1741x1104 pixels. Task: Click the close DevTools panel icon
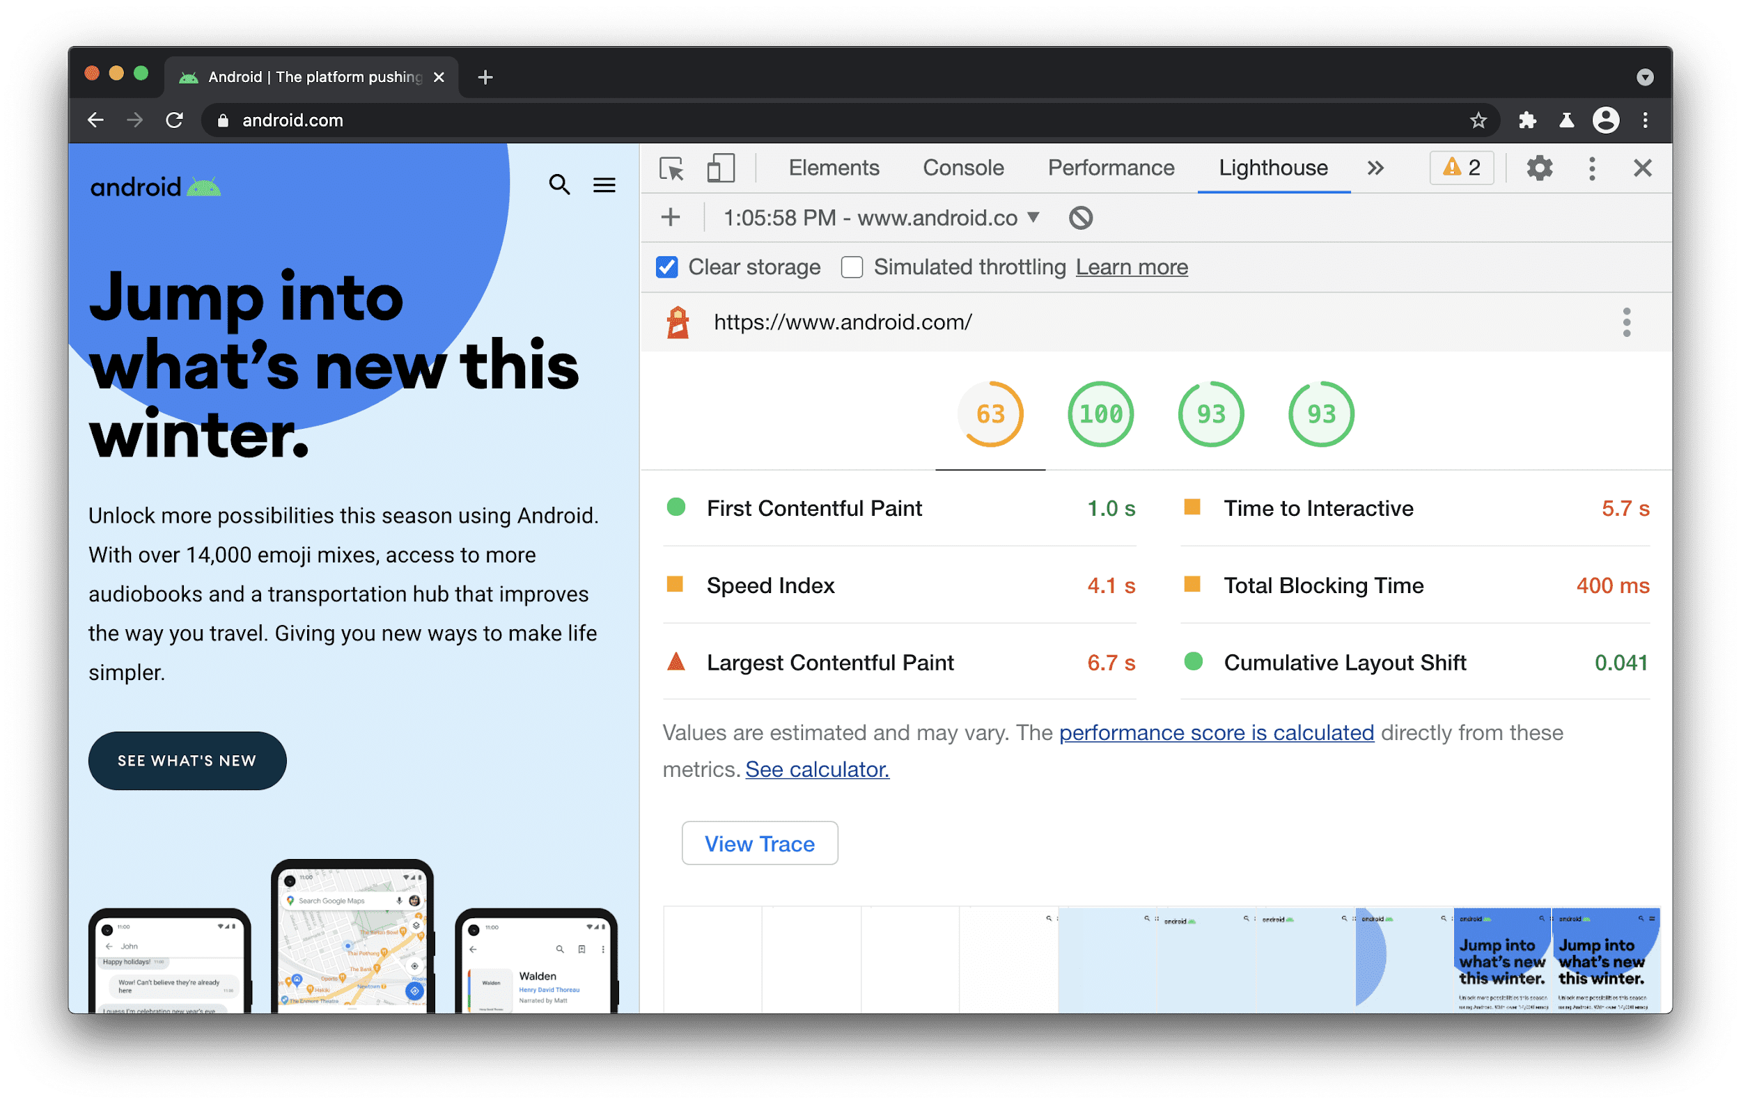coord(1642,168)
